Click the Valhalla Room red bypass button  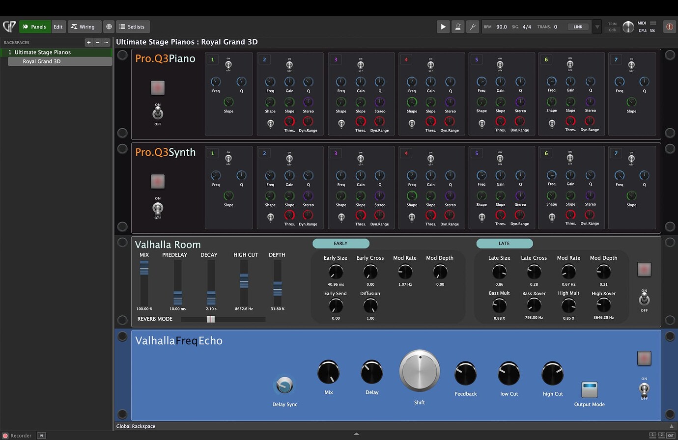(x=644, y=269)
